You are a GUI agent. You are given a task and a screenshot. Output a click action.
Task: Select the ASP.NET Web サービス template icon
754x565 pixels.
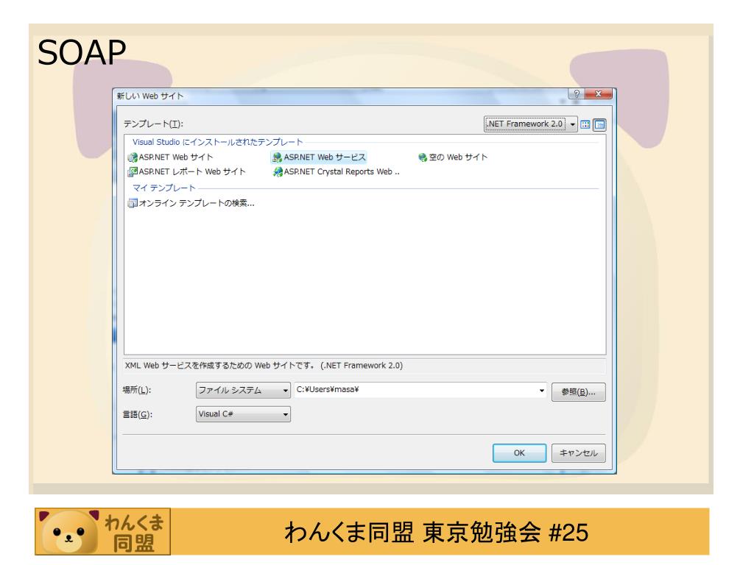[277, 157]
